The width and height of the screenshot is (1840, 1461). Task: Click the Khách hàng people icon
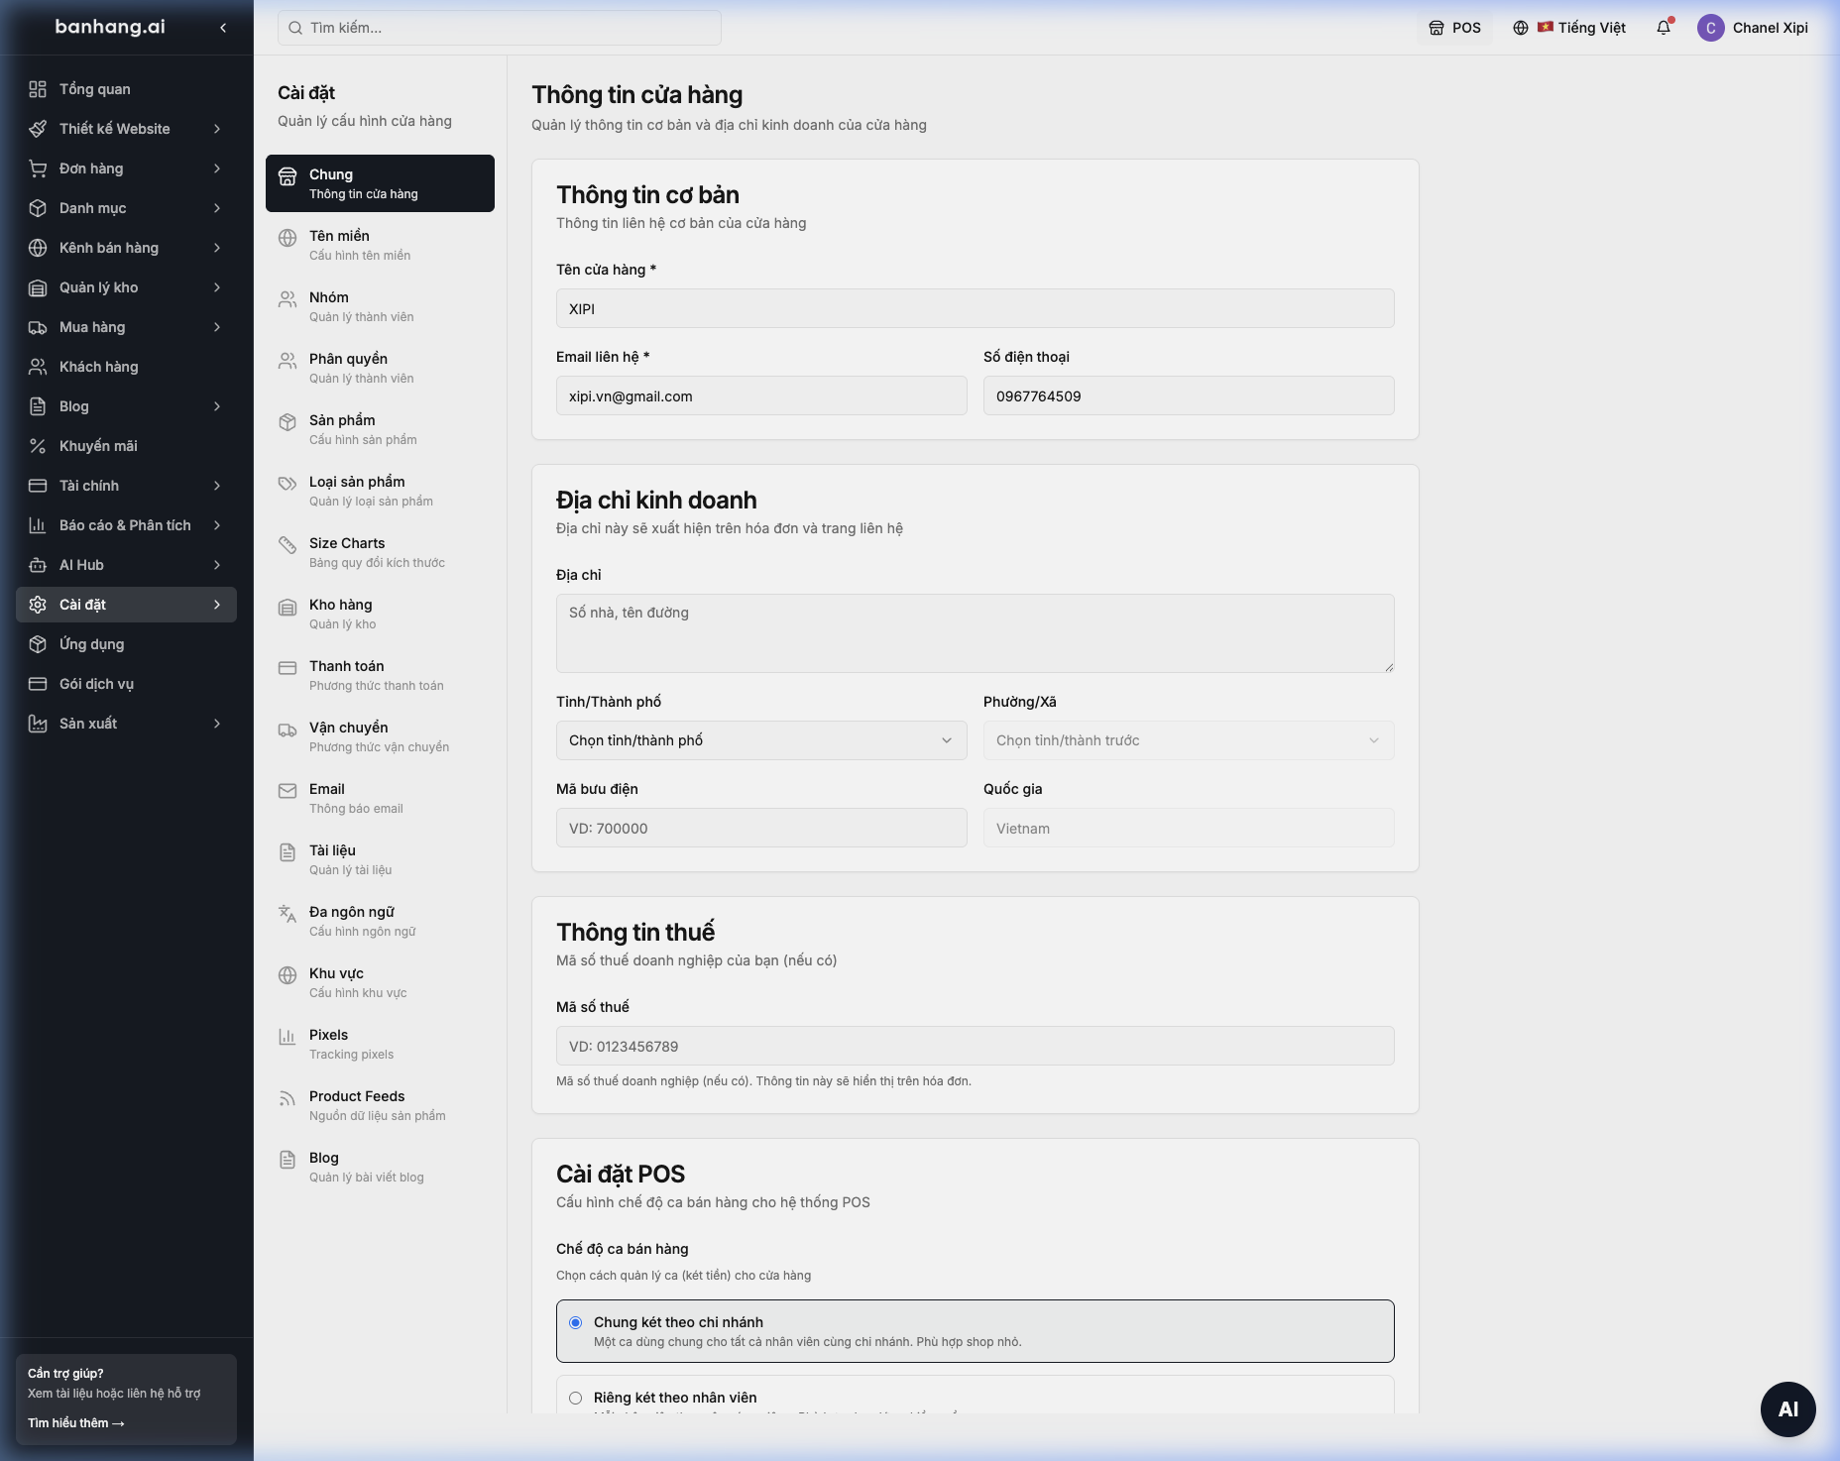38,367
